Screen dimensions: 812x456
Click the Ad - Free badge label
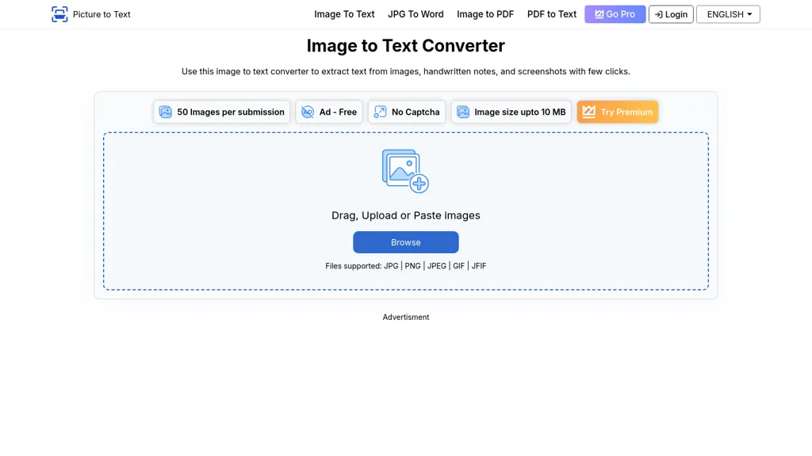coord(338,112)
